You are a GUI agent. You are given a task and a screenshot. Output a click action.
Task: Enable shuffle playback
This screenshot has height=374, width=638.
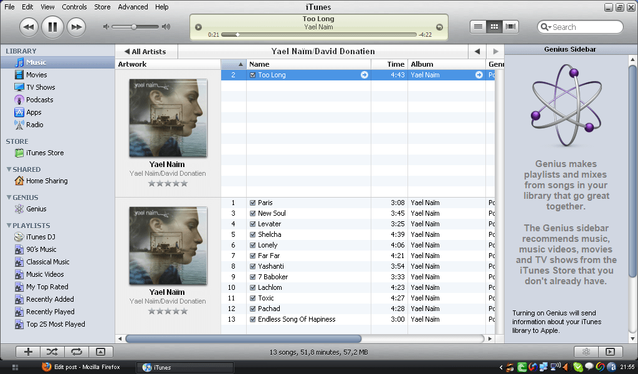pos(53,352)
